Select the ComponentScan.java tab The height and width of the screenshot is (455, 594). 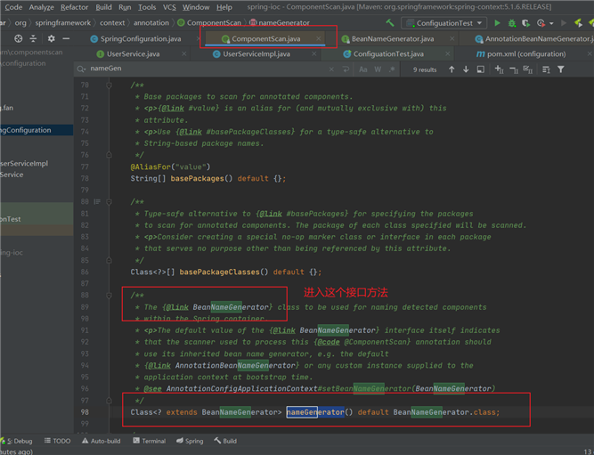[266, 38]
